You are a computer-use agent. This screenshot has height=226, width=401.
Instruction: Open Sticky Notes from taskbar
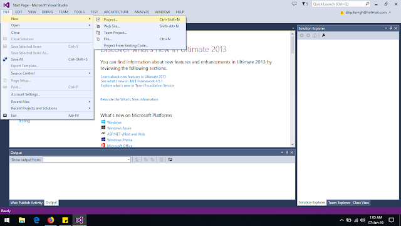65,220
